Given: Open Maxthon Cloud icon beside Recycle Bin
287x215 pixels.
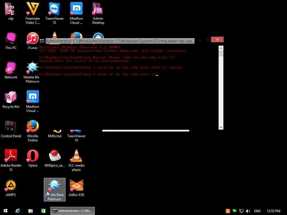Looking at the screenshot, I should click(33, 101).
